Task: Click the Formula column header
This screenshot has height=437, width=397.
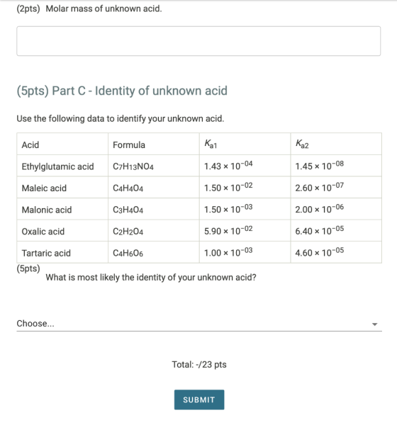Action: 129,145
